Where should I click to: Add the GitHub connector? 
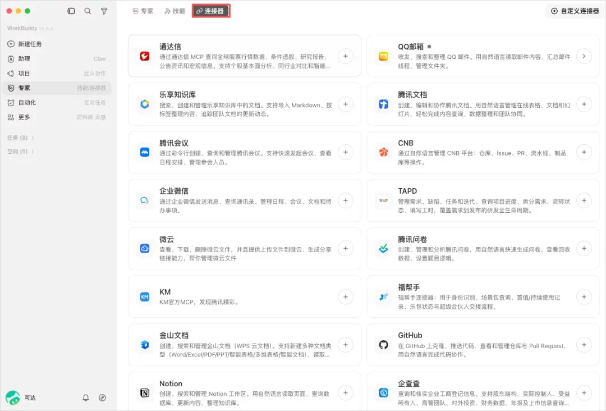click(584, 345)
